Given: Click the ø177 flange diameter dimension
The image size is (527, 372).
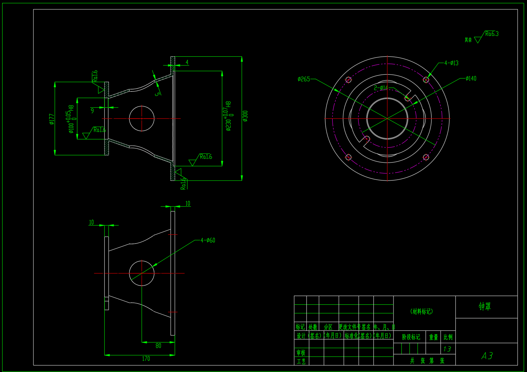Looking at the screenshot, I should (x=52, y=119).
